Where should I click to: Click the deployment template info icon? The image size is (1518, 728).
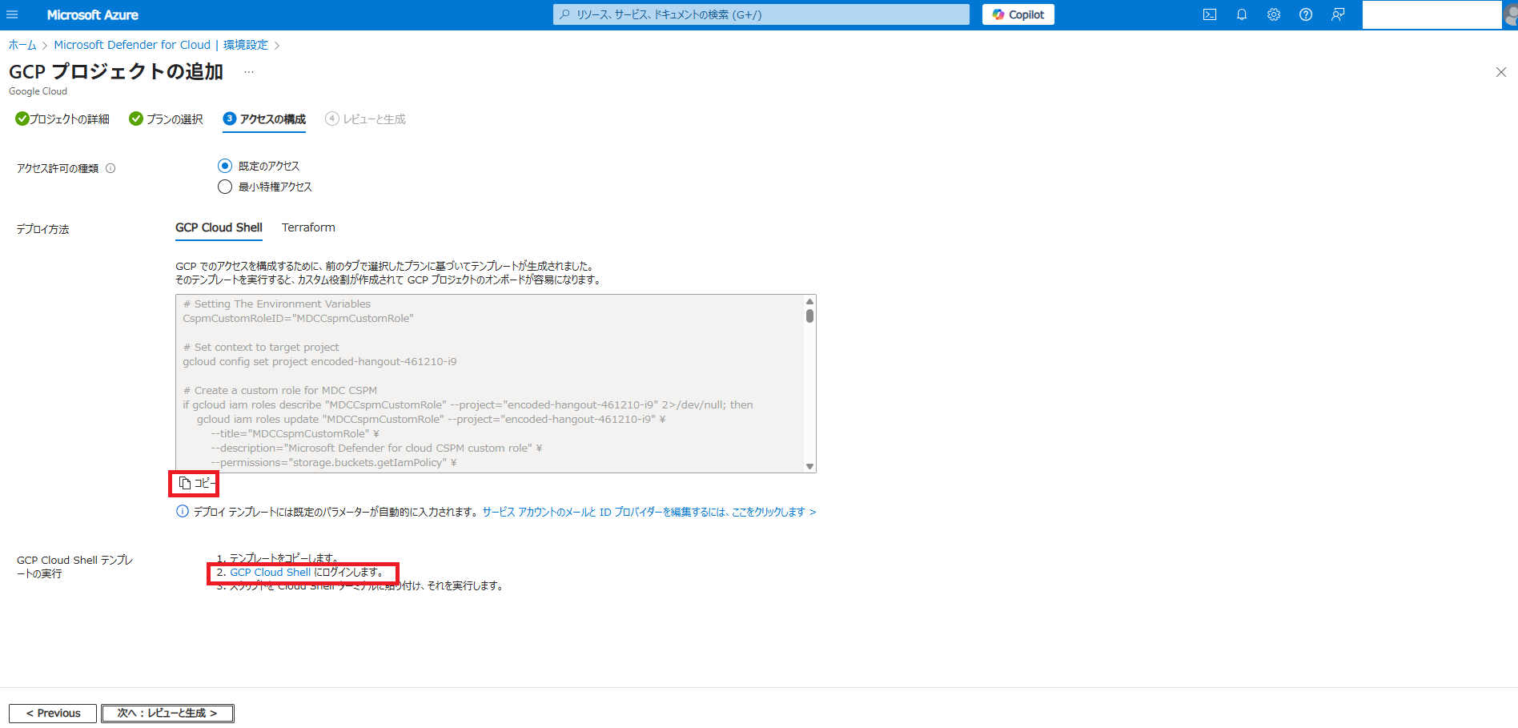[x=183, y=512]
